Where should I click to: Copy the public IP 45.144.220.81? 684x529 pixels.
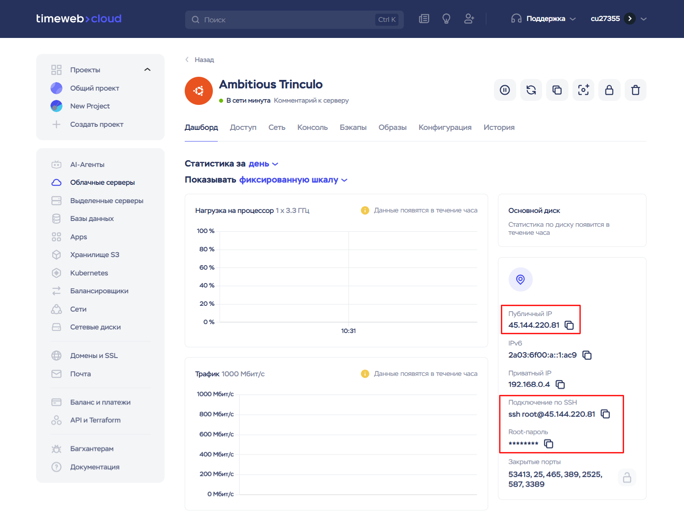(569, 325)
